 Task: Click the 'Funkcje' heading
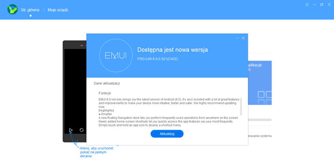click(105, 93)
